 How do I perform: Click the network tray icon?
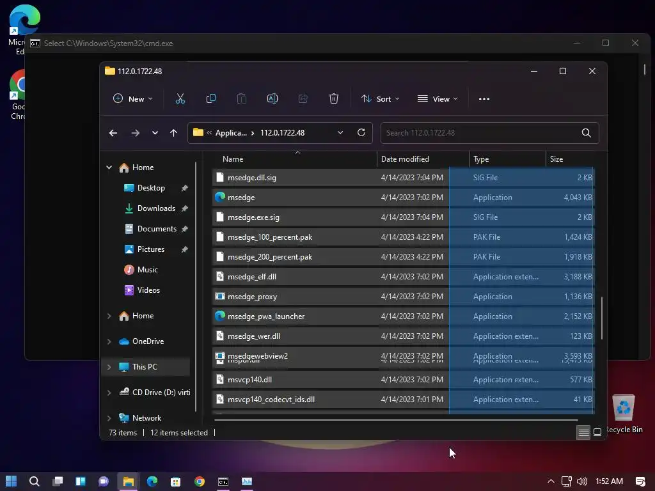pos(567,481)
